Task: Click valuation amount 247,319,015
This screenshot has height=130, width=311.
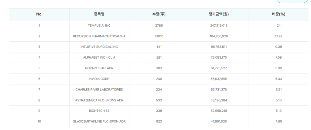Action: (x=219, y=26)
